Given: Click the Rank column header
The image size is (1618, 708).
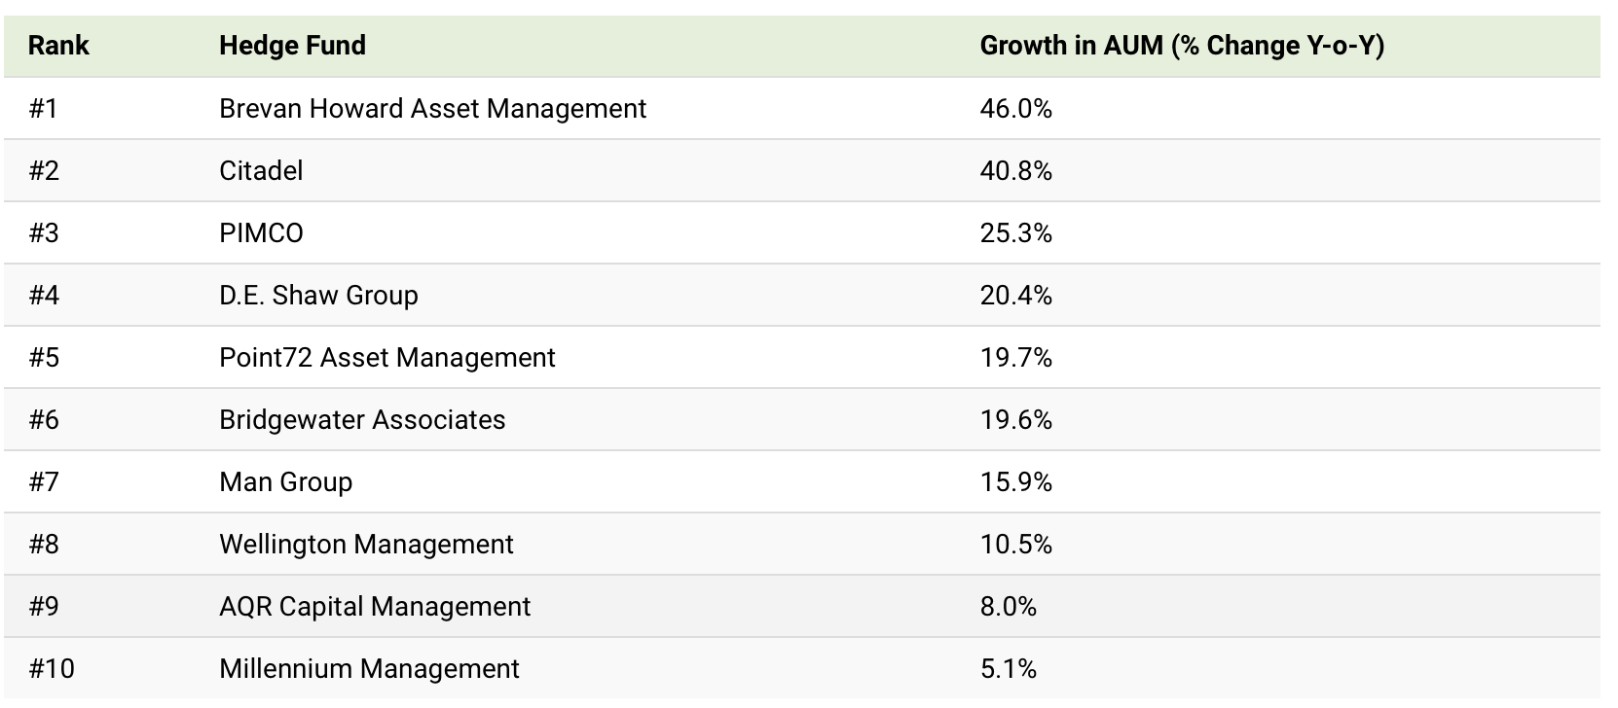Looking at the screenshot, I should (x=58, y=46).
